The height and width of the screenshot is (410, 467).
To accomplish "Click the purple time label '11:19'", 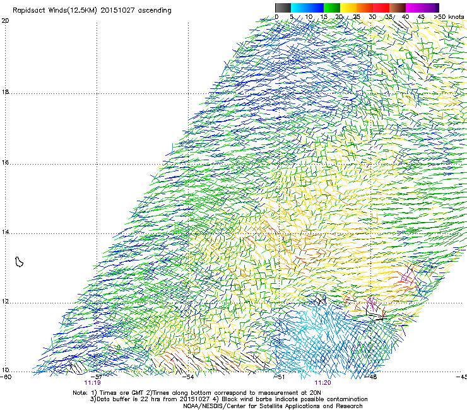I will [x=92, y=383].
